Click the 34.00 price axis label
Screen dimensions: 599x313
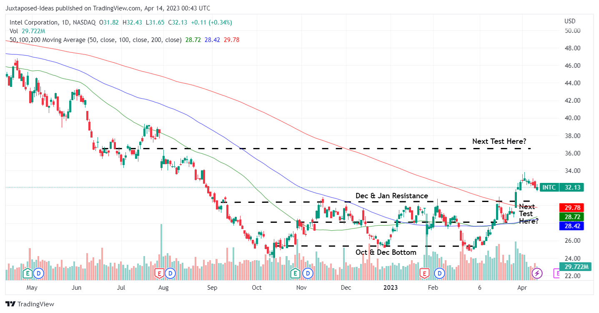pyautogui.click(x=572, y=170)
